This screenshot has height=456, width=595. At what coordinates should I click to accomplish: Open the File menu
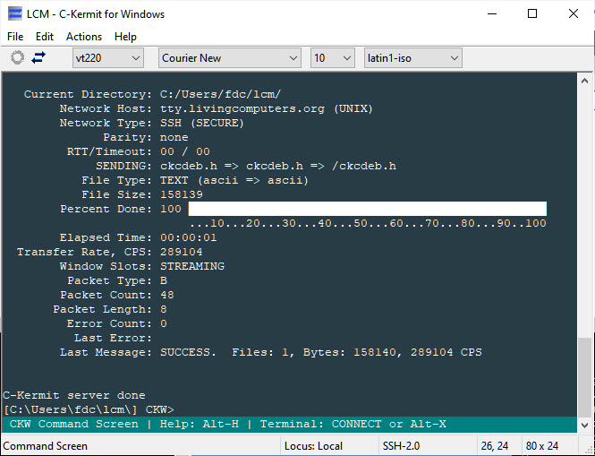click(x=15, y=37)
